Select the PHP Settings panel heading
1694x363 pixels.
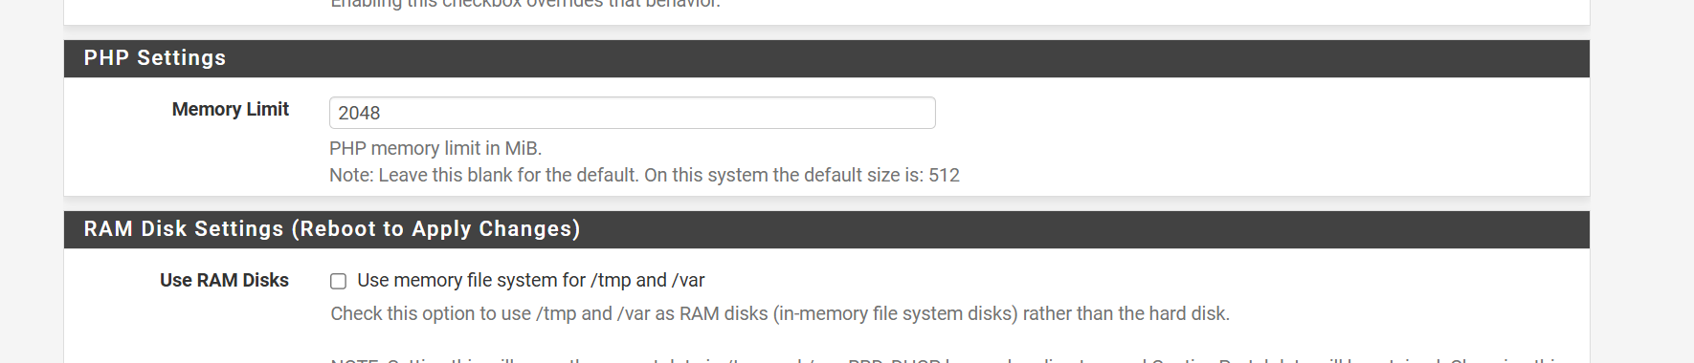[x=826, y=58]
